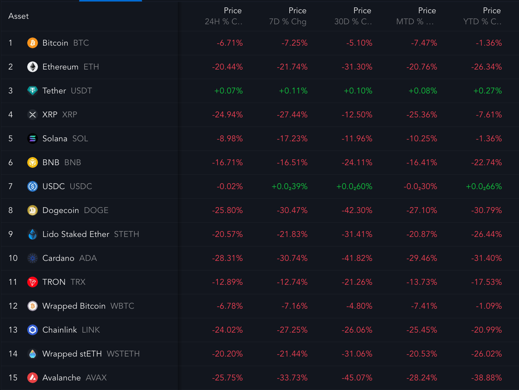The image size is (519, 390).
Task: Select Tether YTD value +0.27%
Action: pos(487,91)
